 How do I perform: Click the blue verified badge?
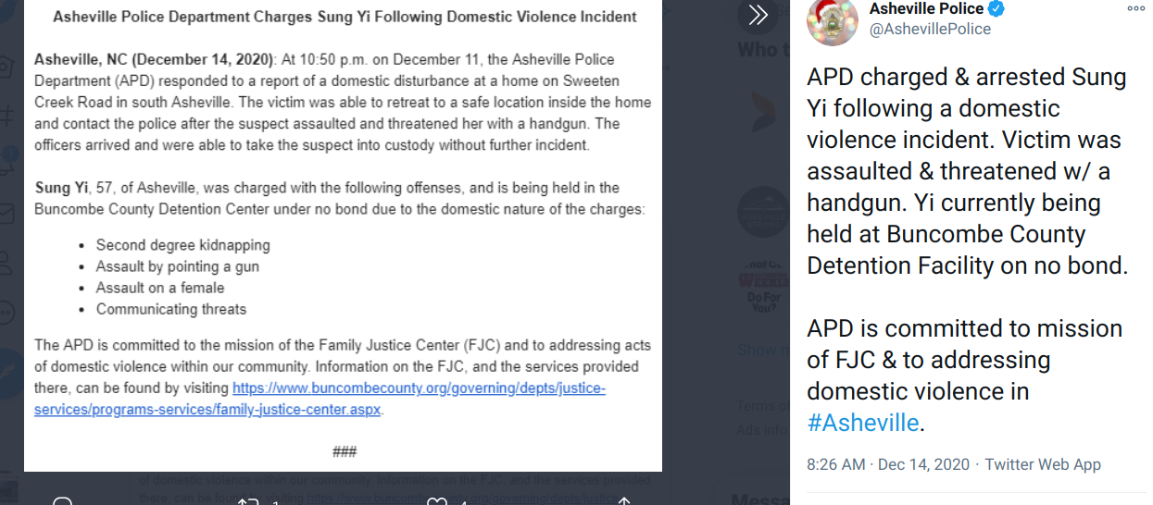point(996,9)
